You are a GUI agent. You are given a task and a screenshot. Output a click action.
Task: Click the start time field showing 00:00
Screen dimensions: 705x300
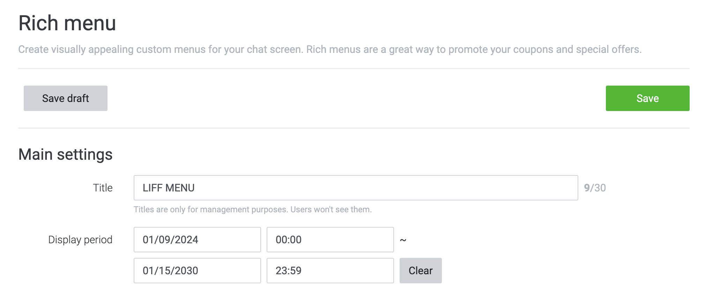point(330,239)
